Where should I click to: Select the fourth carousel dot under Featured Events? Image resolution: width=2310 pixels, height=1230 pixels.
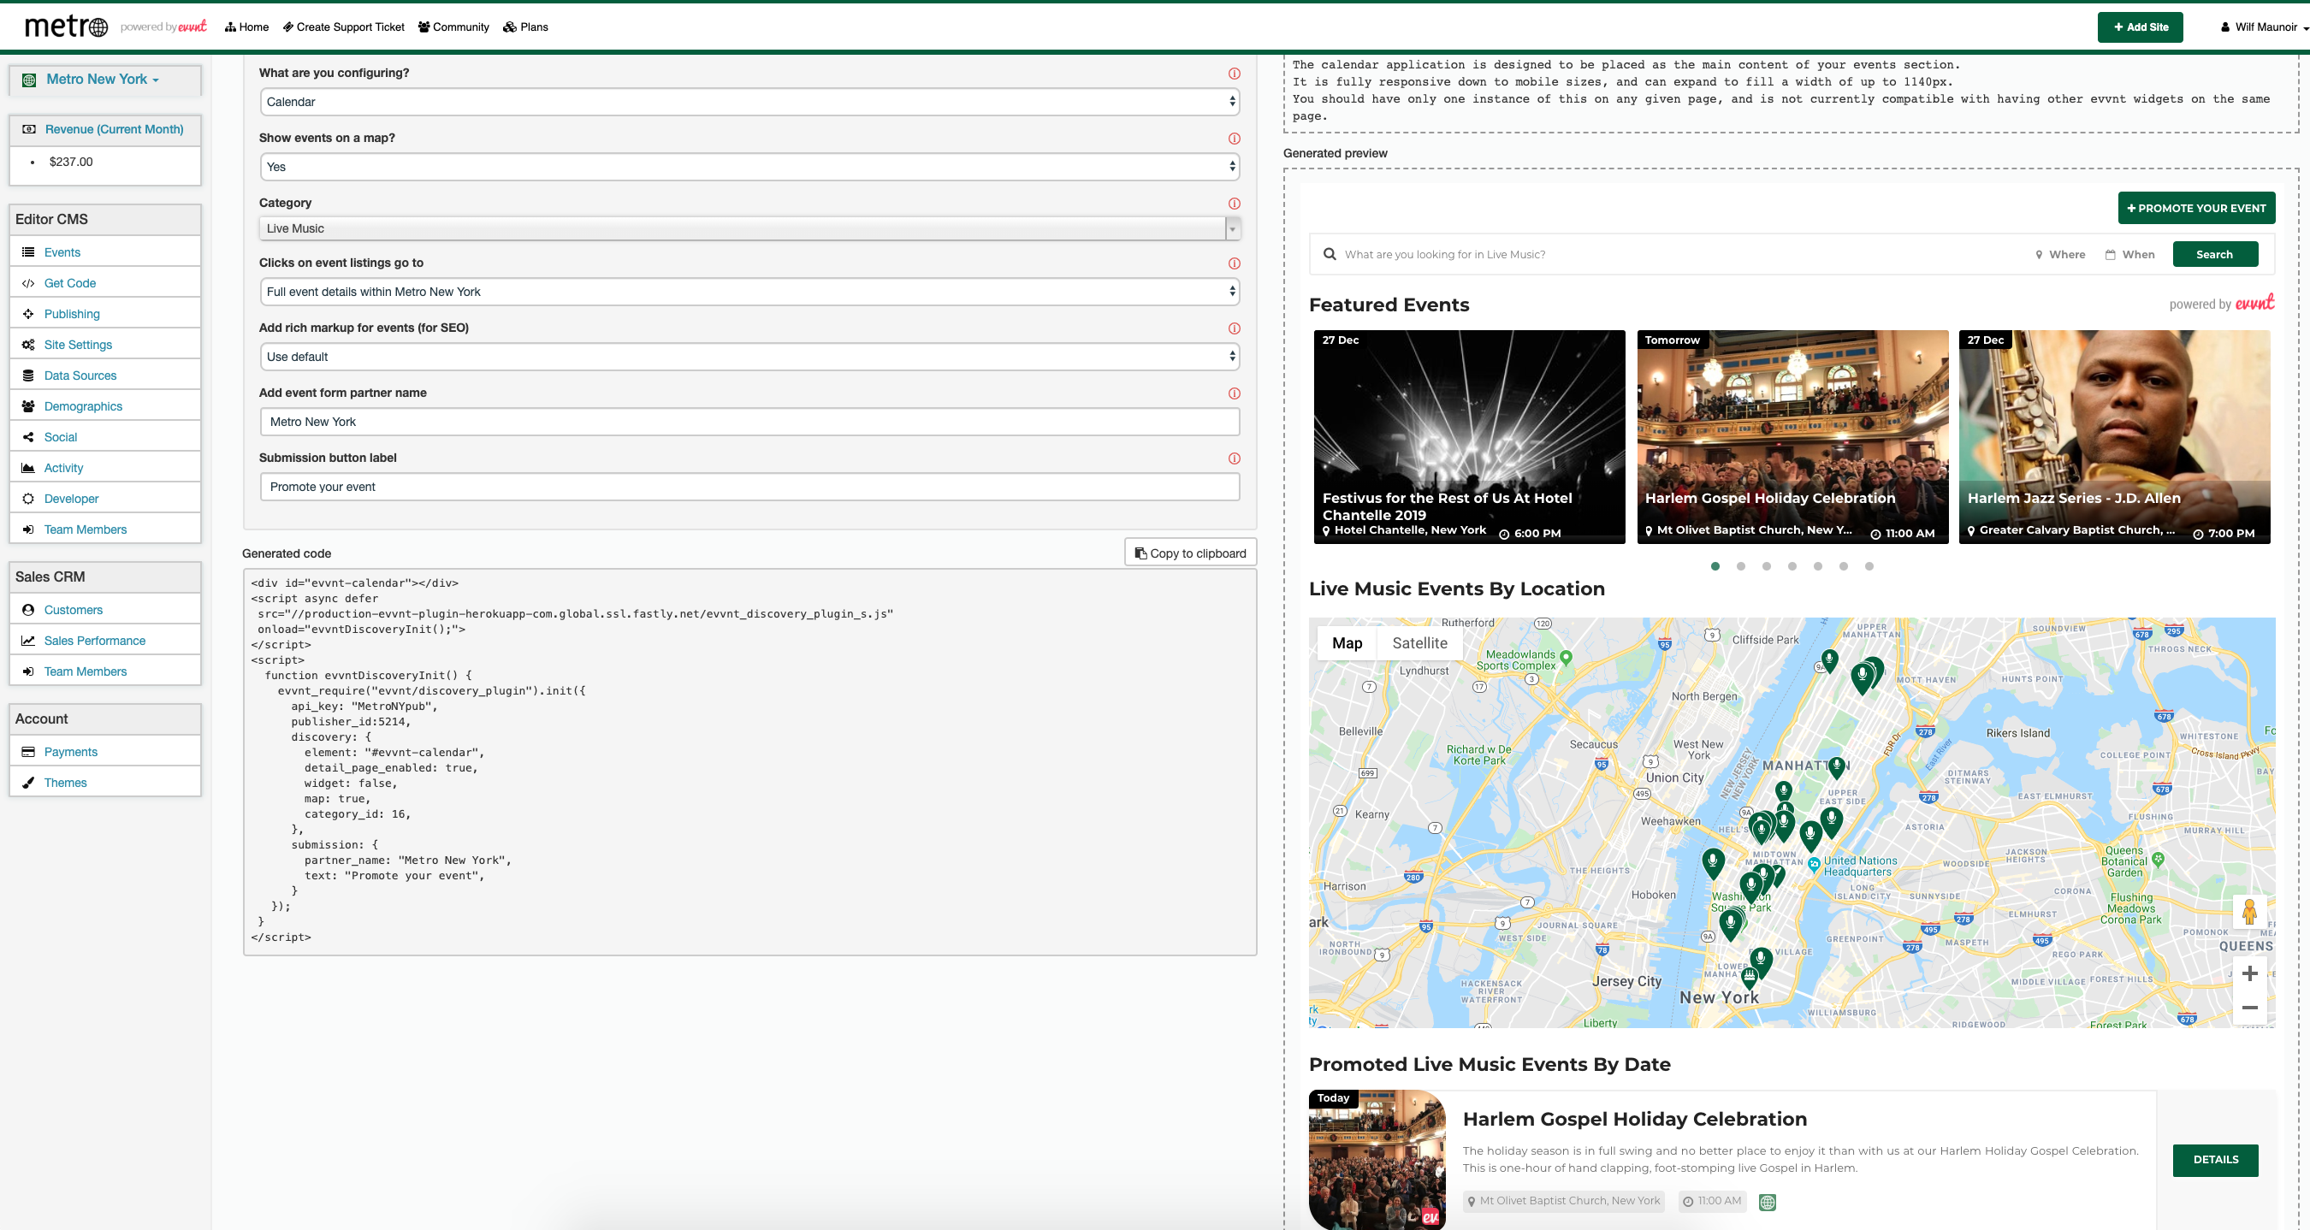pos(1792,566)
